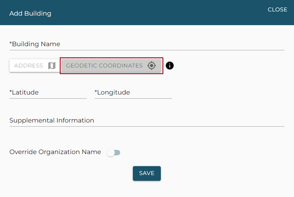Click the underline beneath the Latitude label
The height and width of the screenshot is (197, 294).
click(x=48, y=98)
